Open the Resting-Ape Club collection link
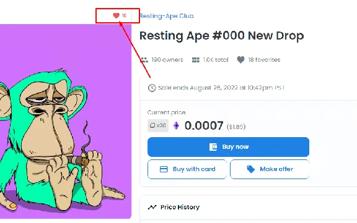The height and width of the screenshot is (223, 357). pos(167,16)
